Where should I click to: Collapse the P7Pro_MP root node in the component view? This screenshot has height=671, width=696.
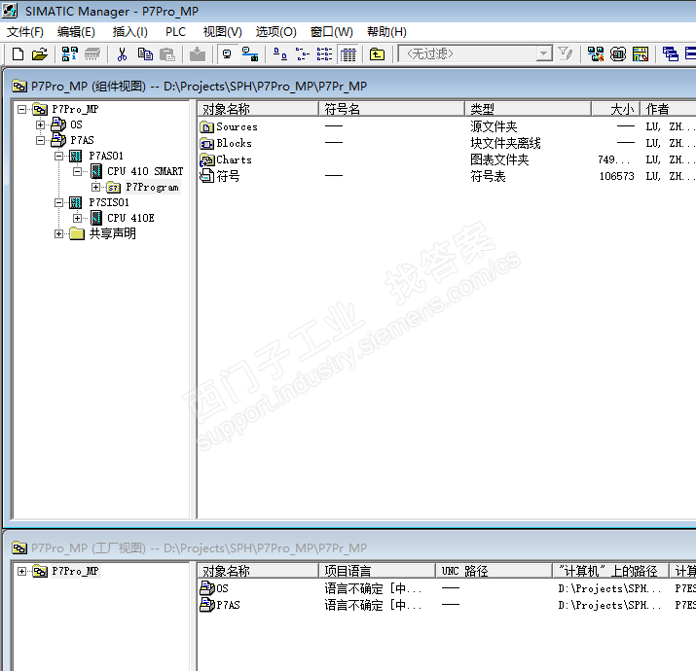coord(21,109)
